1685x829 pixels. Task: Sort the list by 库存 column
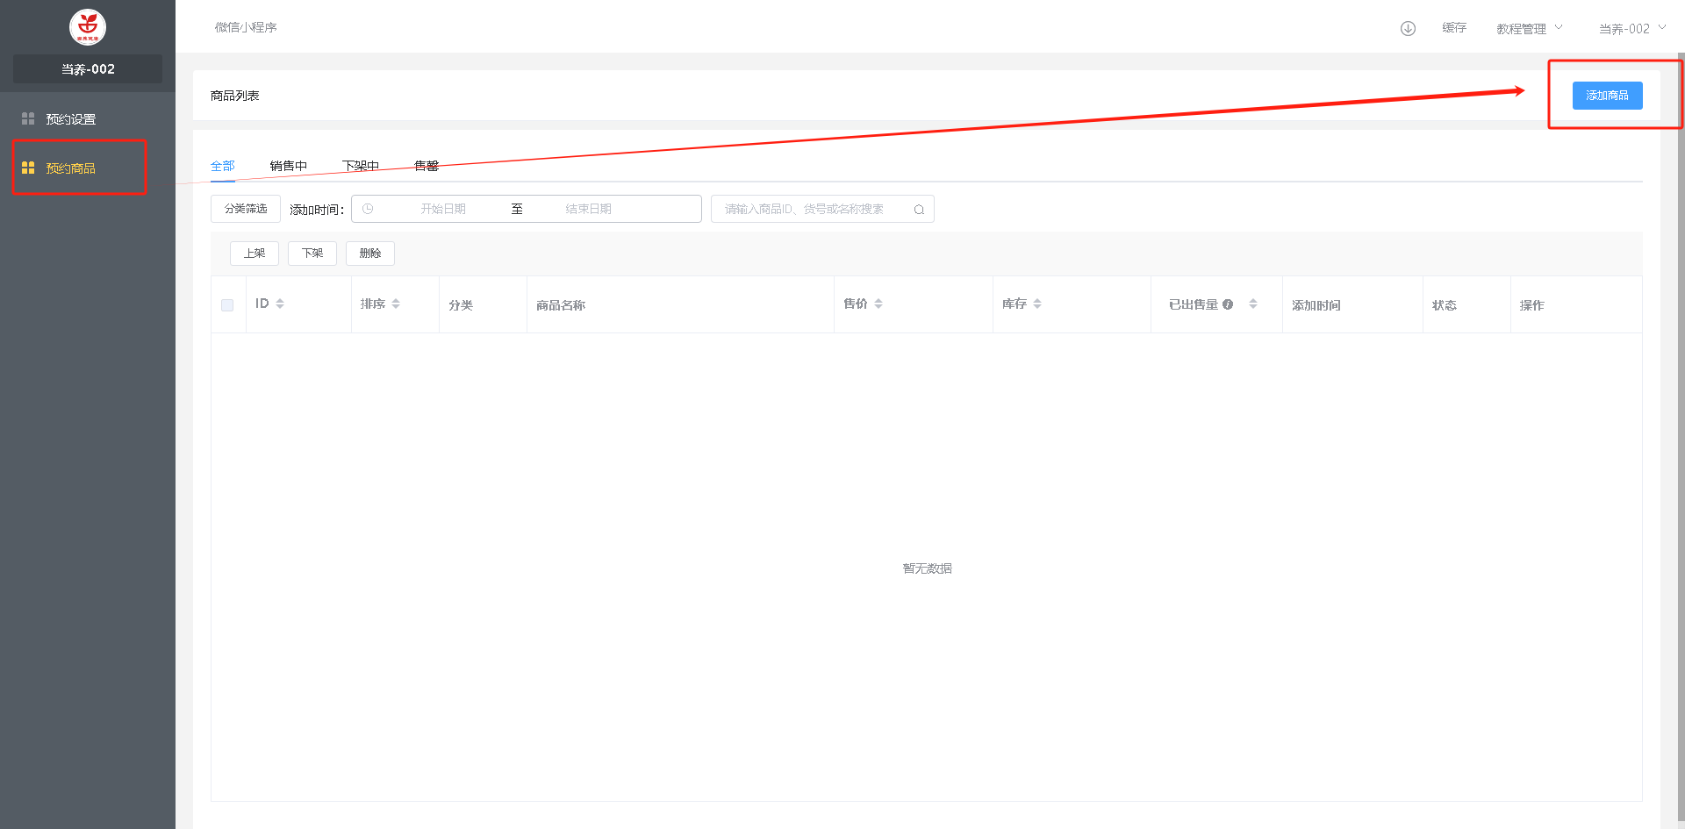click(x=1037, y=304)
